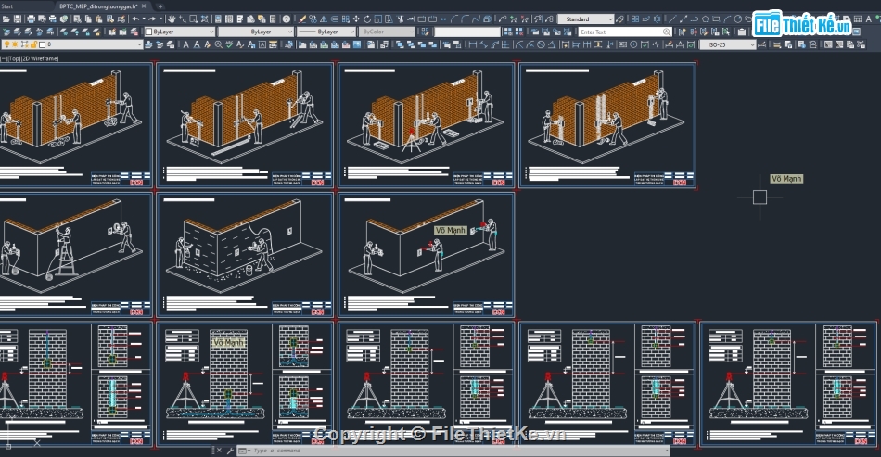Close the command line with X
881x457 pixels.
219,451
